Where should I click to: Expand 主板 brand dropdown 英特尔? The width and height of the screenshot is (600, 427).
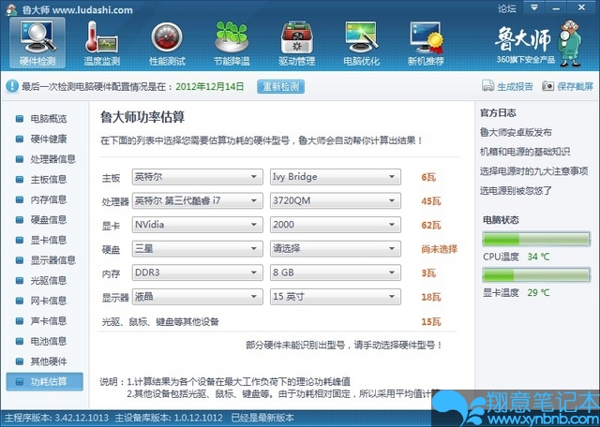(198, 177)
